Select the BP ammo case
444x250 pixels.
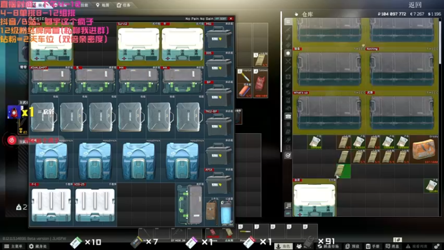point(219,95)
